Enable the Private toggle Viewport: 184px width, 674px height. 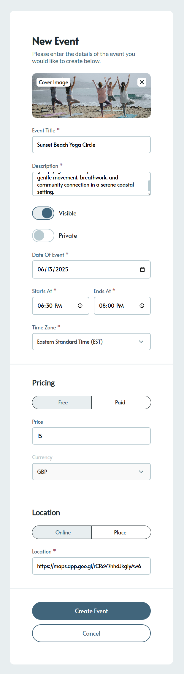pyautogui.click(x=43, y=235)
